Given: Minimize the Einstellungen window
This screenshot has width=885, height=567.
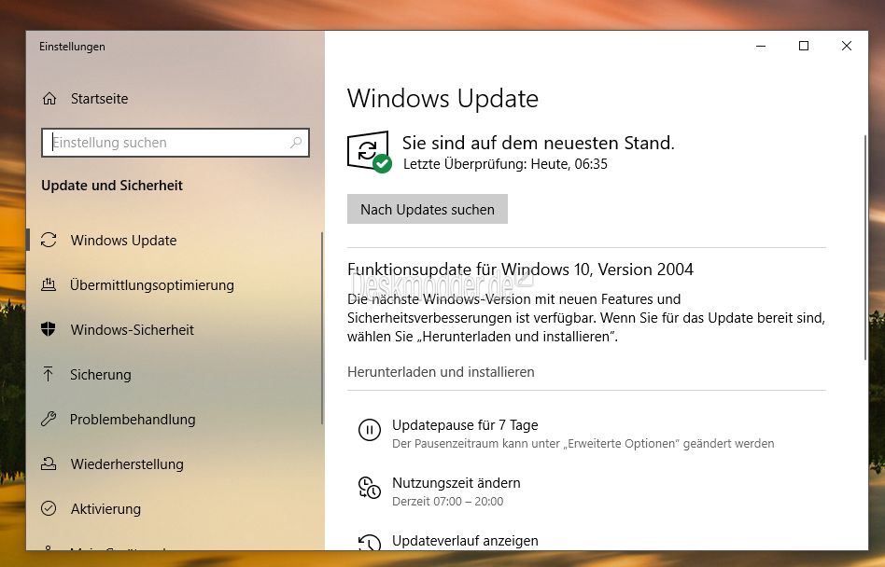Looking at the screenshot, I should click(761, 47).
